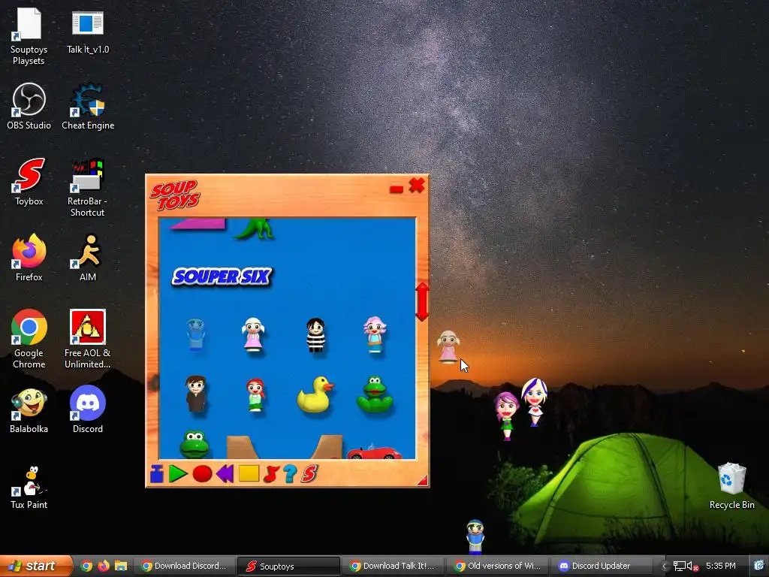Select the red car toy at bottom

click(374, 452)
